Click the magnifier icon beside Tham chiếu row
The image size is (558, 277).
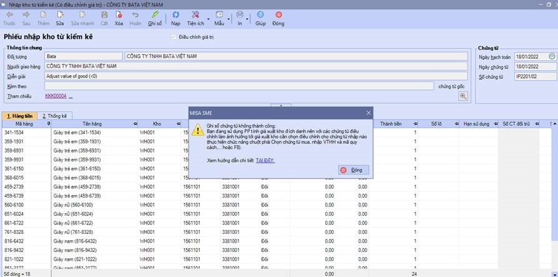[463, 96]
